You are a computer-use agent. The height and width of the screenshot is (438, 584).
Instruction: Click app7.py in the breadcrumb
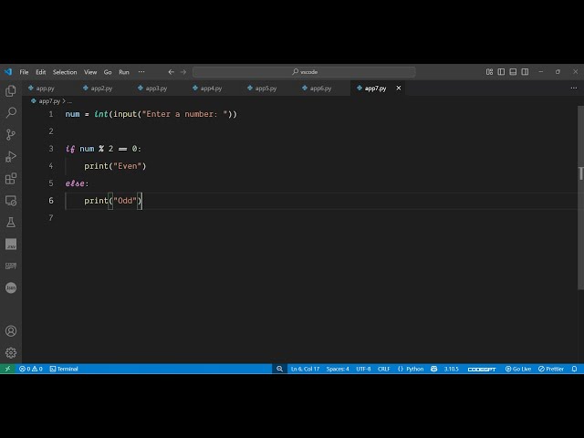(x=49, y=101)
